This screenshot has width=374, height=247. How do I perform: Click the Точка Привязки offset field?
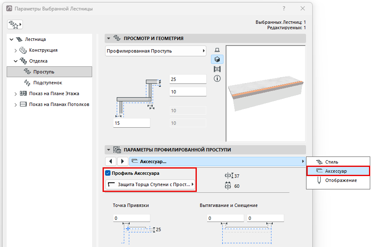click(x=131, y=218)
